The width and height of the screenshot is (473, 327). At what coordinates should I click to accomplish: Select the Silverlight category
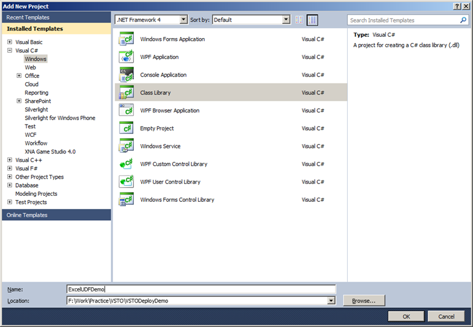(x=36, y=109)
